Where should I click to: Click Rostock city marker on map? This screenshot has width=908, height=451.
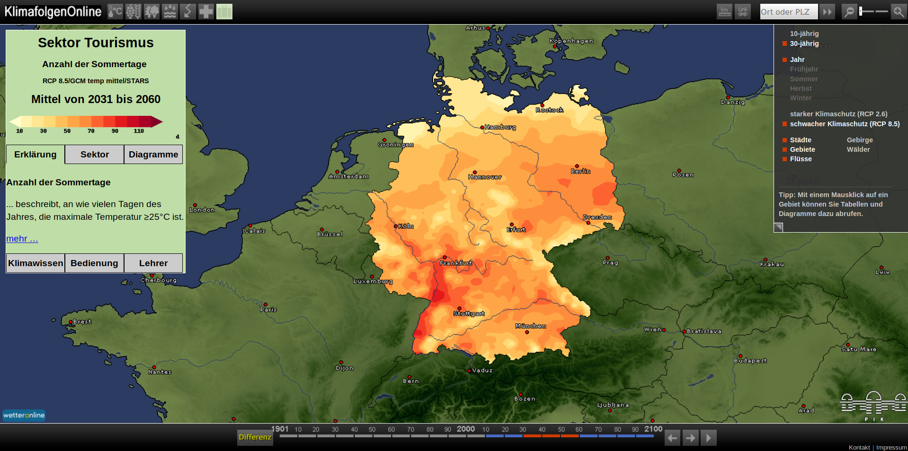pos(543,105)
